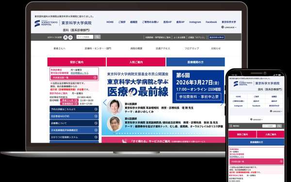Click the 参加費無料・事前申込要 banner button
Screen dimensions: 291x182
point(199,97)
